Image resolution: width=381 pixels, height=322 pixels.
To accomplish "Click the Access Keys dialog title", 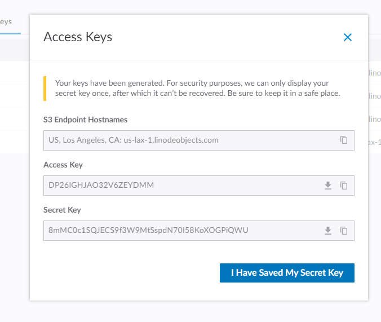I will 78,37.
